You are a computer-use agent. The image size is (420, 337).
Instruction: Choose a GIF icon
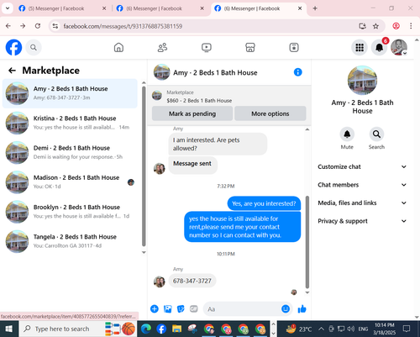coord(194,308)
